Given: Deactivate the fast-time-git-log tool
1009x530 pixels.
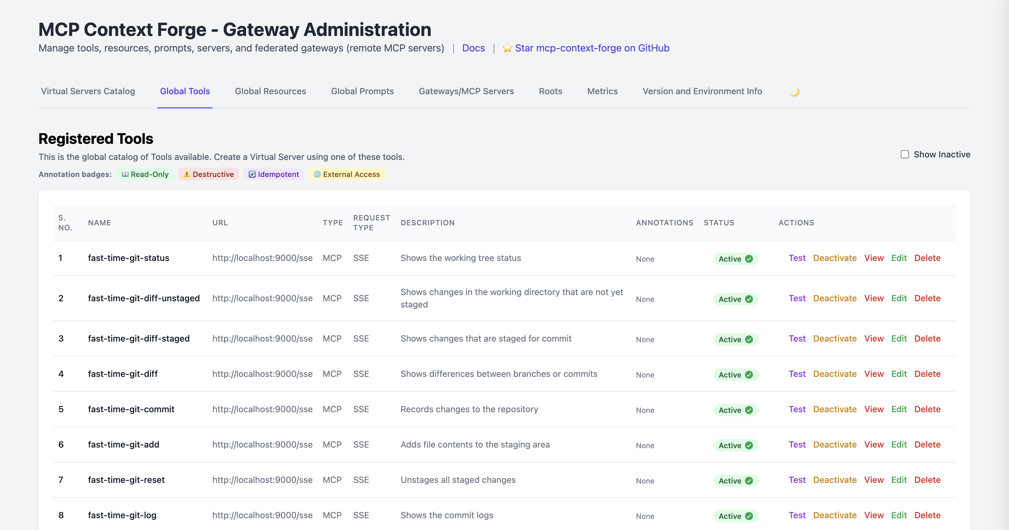Looking at the screenshot, I should pyautogui.click(x=835, y=515).
